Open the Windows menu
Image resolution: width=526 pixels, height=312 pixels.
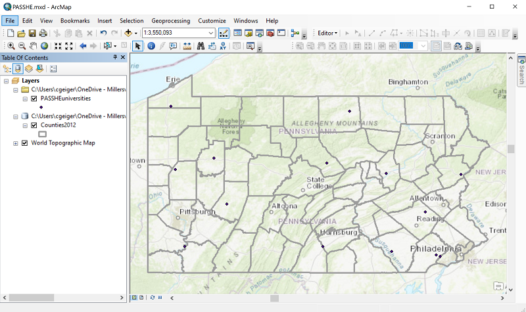coord(246,21)
